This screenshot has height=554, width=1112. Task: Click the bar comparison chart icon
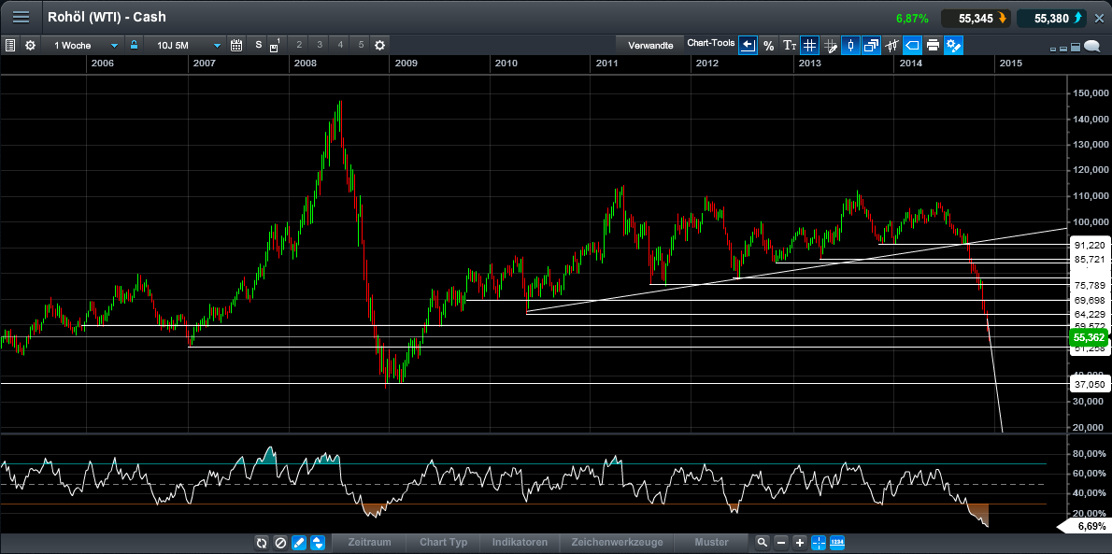tap(892, 46)
